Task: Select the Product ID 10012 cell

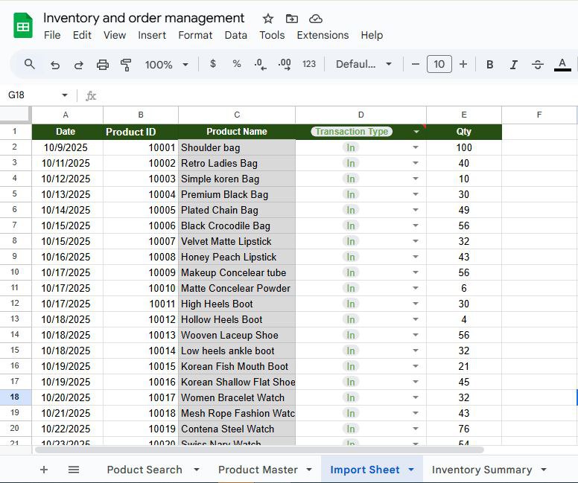Action: (141, 319)
